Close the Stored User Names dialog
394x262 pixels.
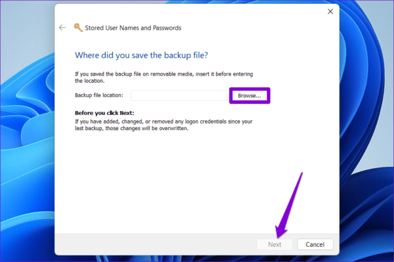(330, 12)
